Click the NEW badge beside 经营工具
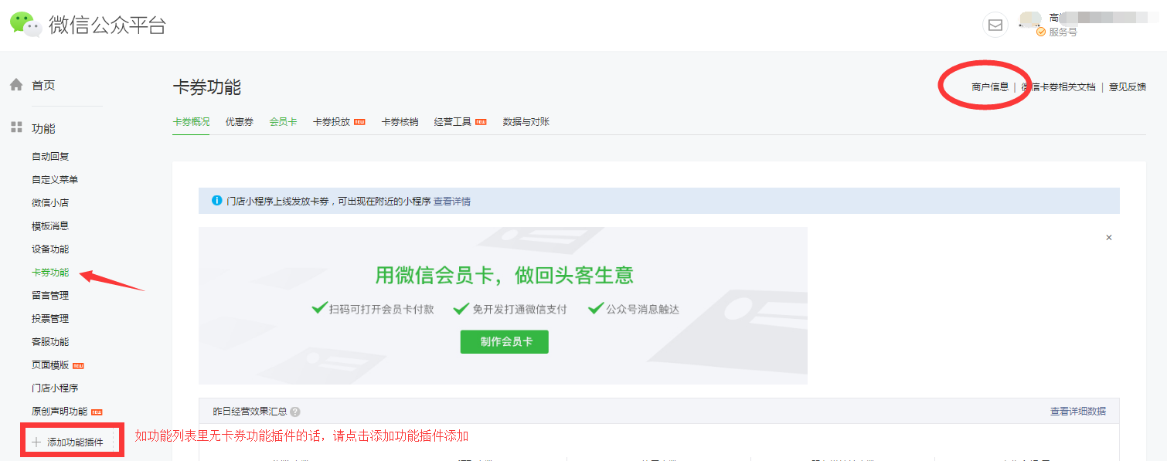This screenshot has height=461, width=1167. 481,122
